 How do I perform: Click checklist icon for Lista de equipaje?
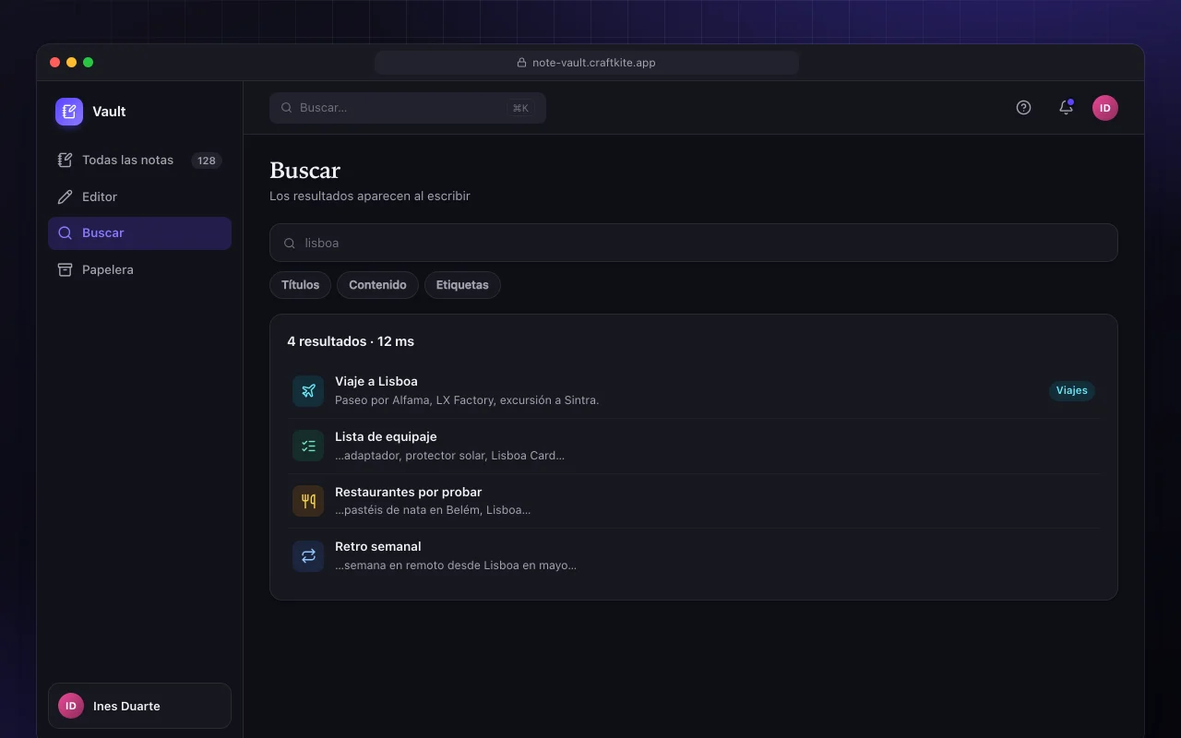(308, 446)
